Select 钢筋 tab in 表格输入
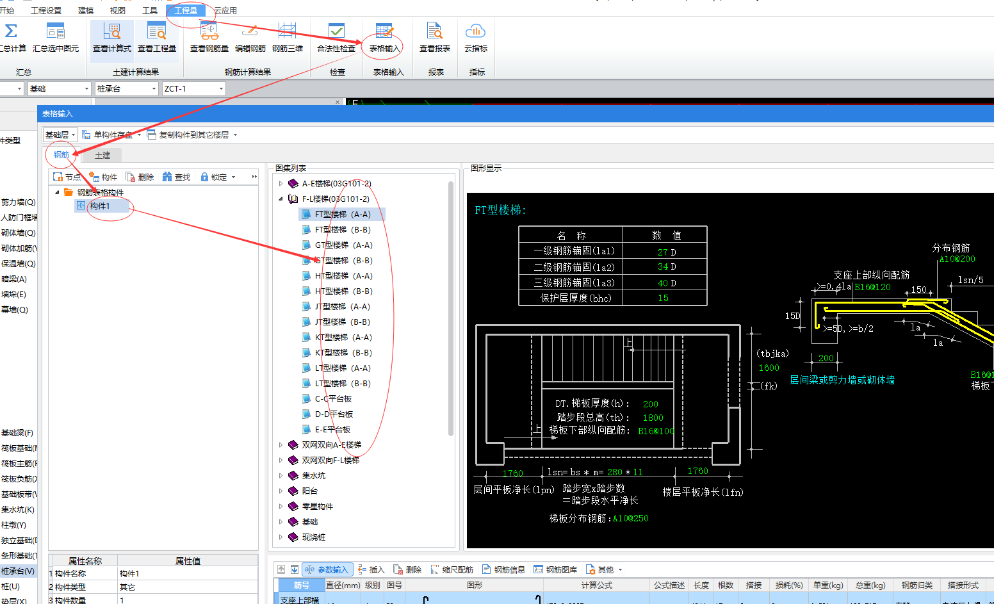 point(61,155)
